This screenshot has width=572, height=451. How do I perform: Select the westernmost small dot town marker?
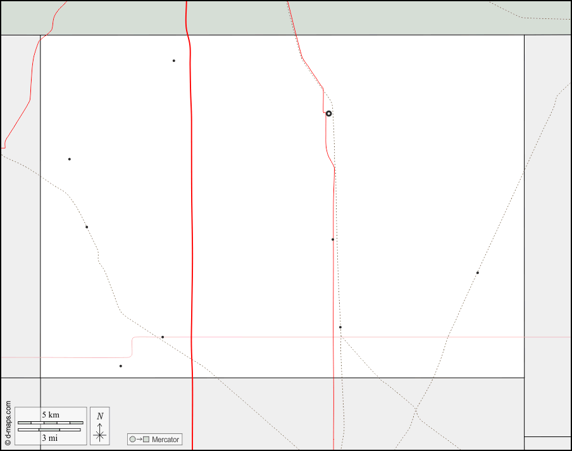point(70,159)
